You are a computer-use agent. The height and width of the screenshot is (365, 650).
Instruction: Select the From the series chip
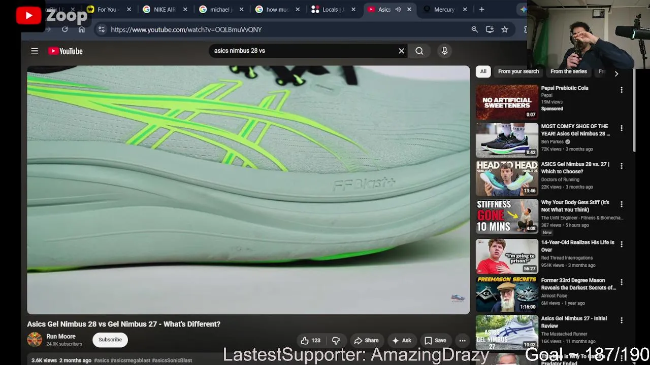(569, 71)
